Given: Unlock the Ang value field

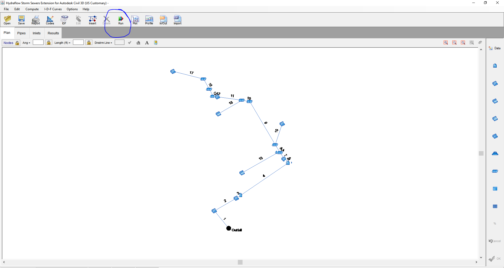Looking at the screenshot, I should click(x=49, y=42).
